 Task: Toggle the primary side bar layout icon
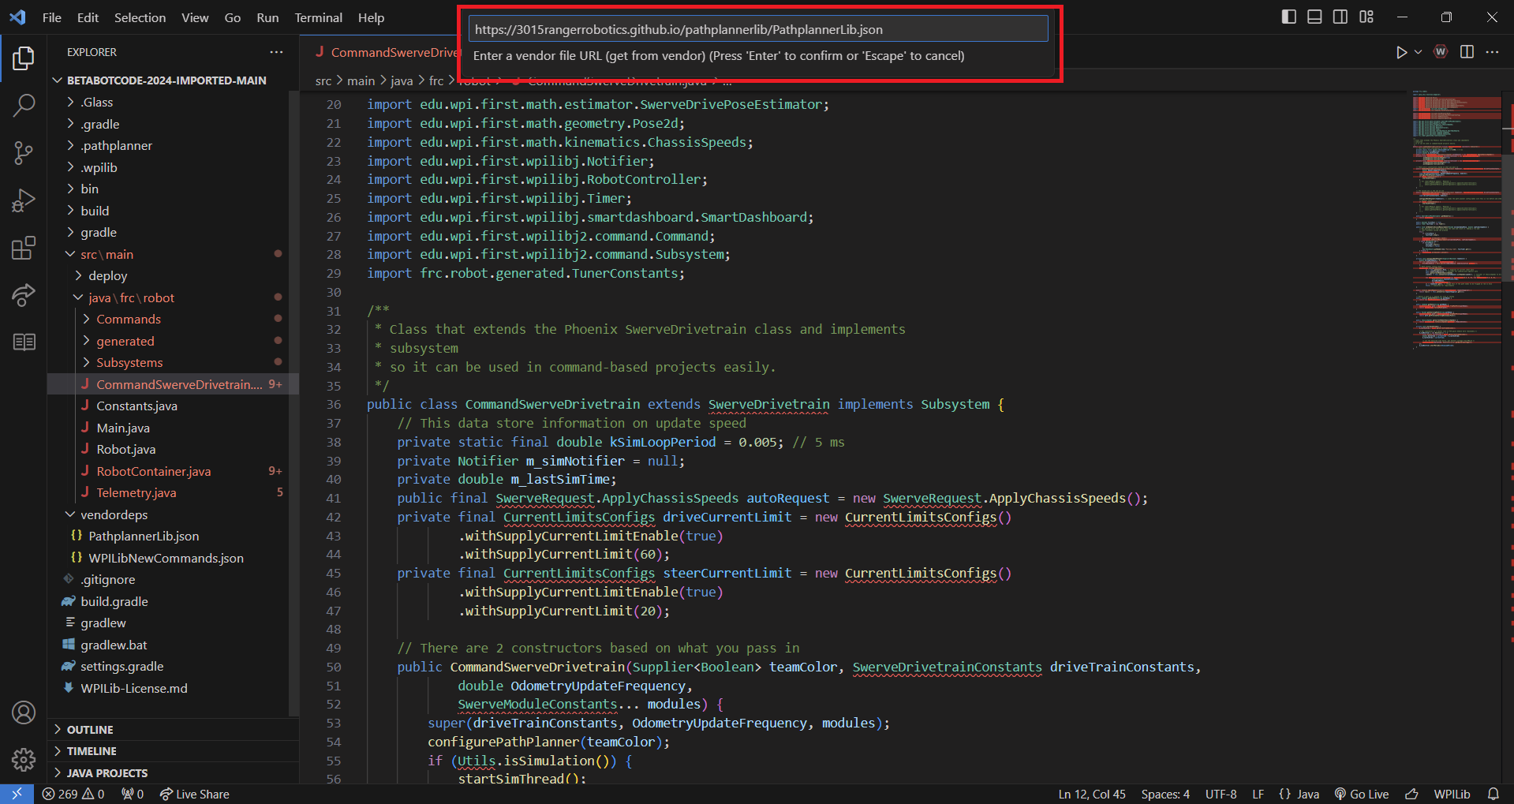click(x=1288, y=17)
